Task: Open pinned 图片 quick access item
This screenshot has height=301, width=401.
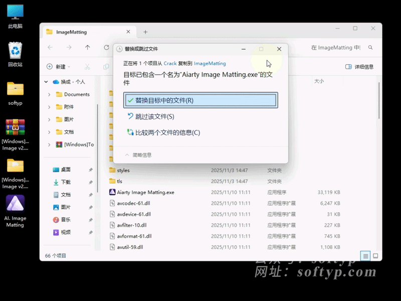Action: coord(61,207)
